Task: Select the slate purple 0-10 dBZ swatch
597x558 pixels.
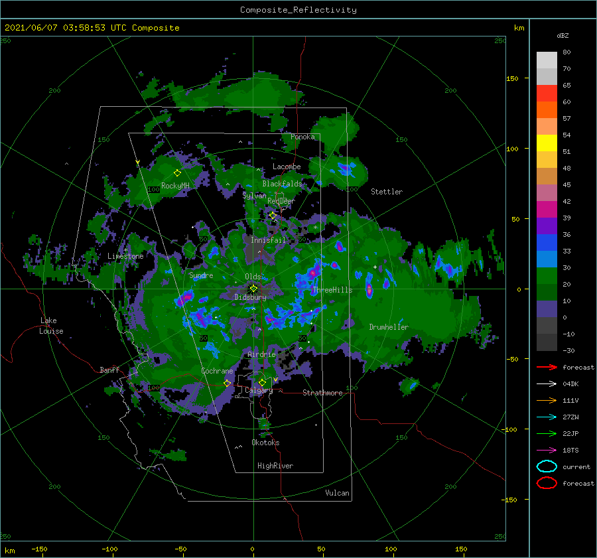Action: click(547, 309)
